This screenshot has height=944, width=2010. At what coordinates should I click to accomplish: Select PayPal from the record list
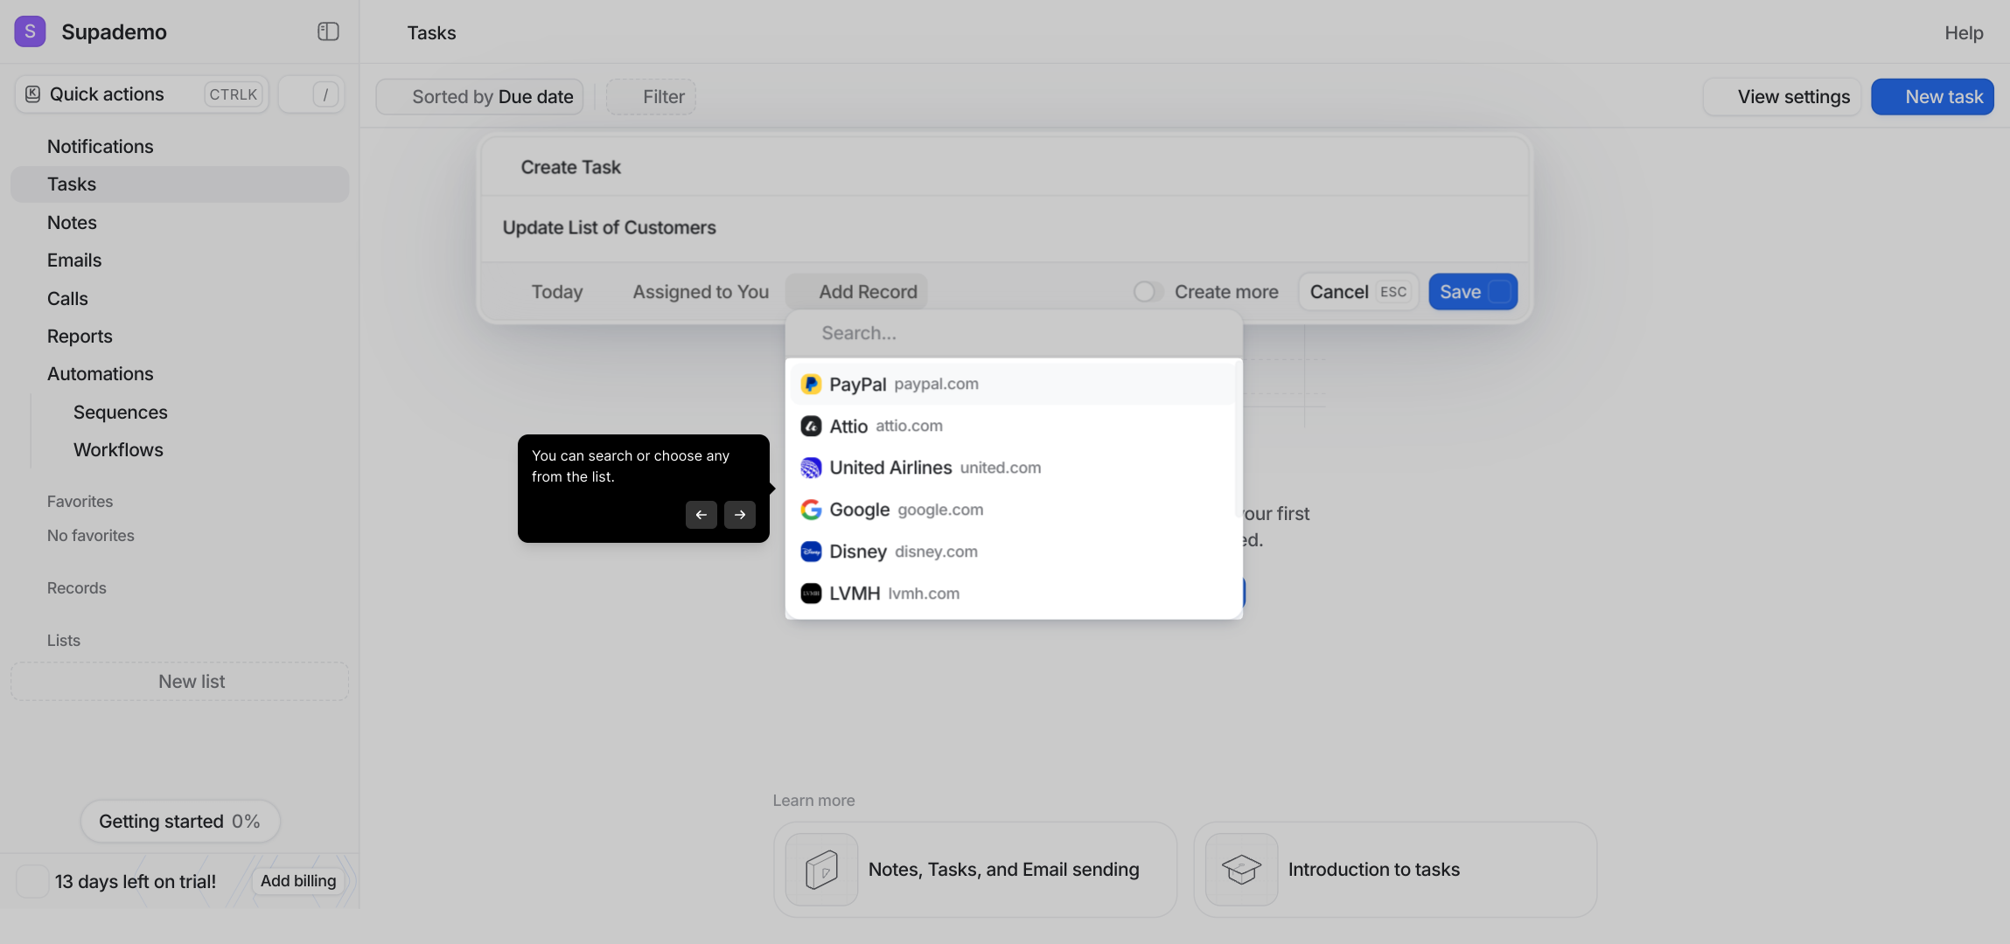[x=1014, y=384]
